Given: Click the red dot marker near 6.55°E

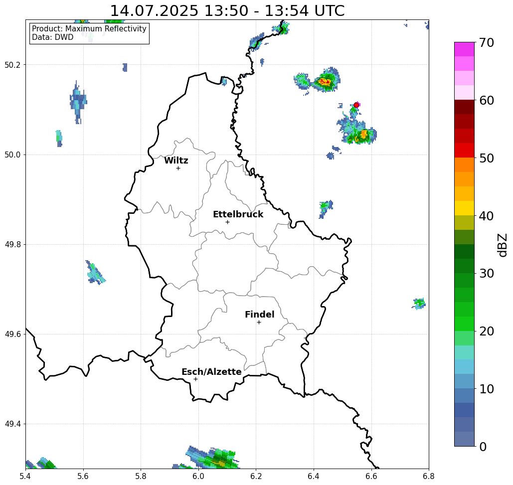Looking at the screenshot, I should pyautogui.click(x=356, y=105).
